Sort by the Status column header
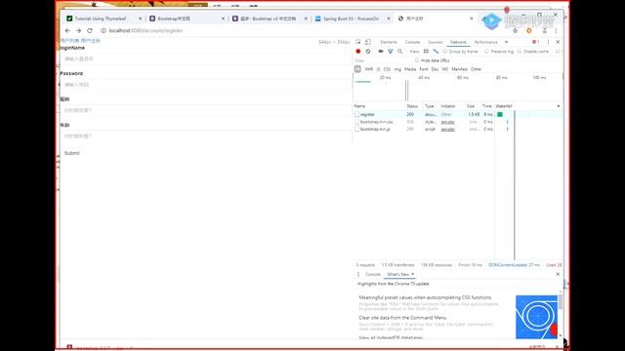 pos(412,106)
